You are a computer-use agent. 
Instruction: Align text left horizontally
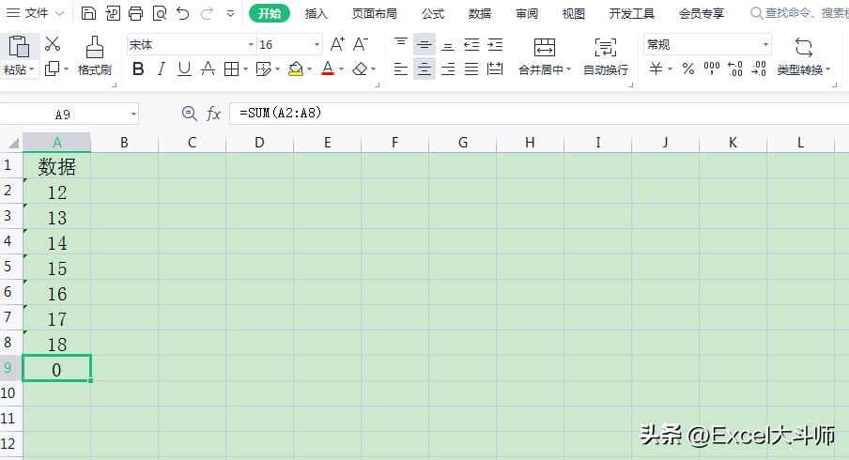tap(401, 69)
